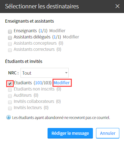Toggle the Assistants correcteurs checkbox
The height and width of the screenshot is (141, 124).
[10, 50]
